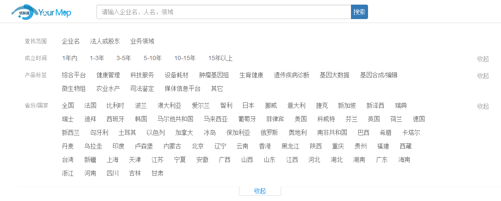Viewport: 501px width, 201px height.
Task: Collapse all filters with bottom 收起
Action: point(260,191)
